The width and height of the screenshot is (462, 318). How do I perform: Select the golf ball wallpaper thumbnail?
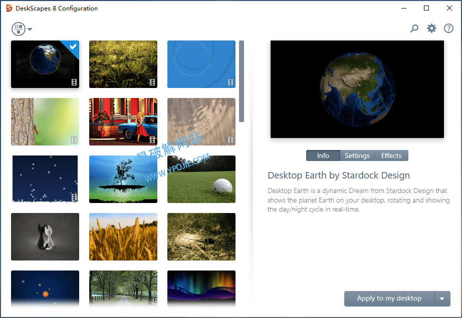[x=201, y=179]
